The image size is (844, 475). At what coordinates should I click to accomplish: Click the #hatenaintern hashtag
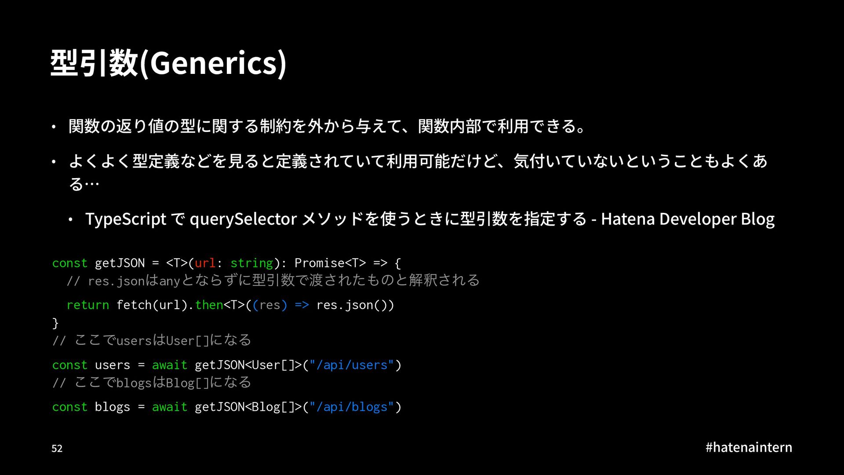749,447
